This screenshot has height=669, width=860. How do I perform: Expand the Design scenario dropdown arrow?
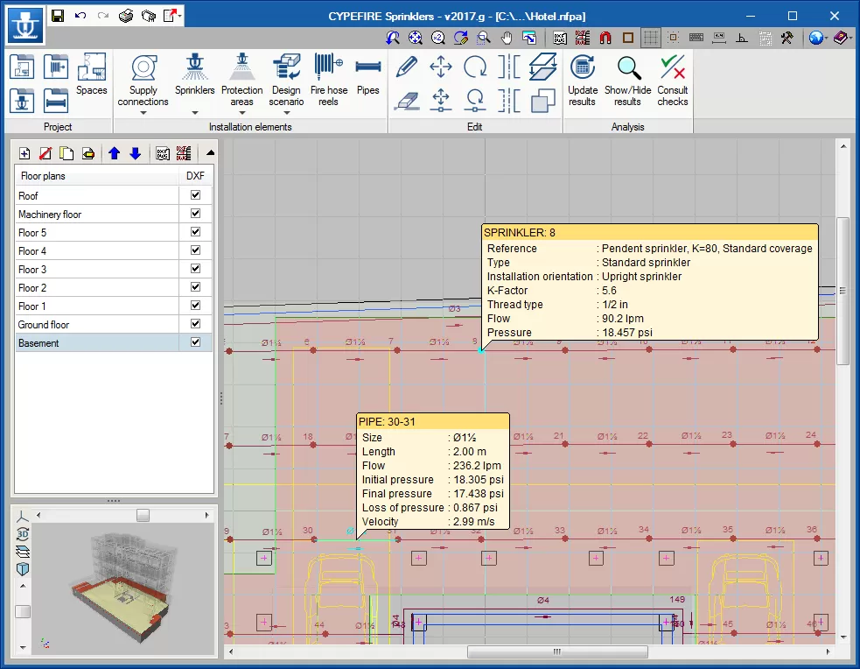286,113
